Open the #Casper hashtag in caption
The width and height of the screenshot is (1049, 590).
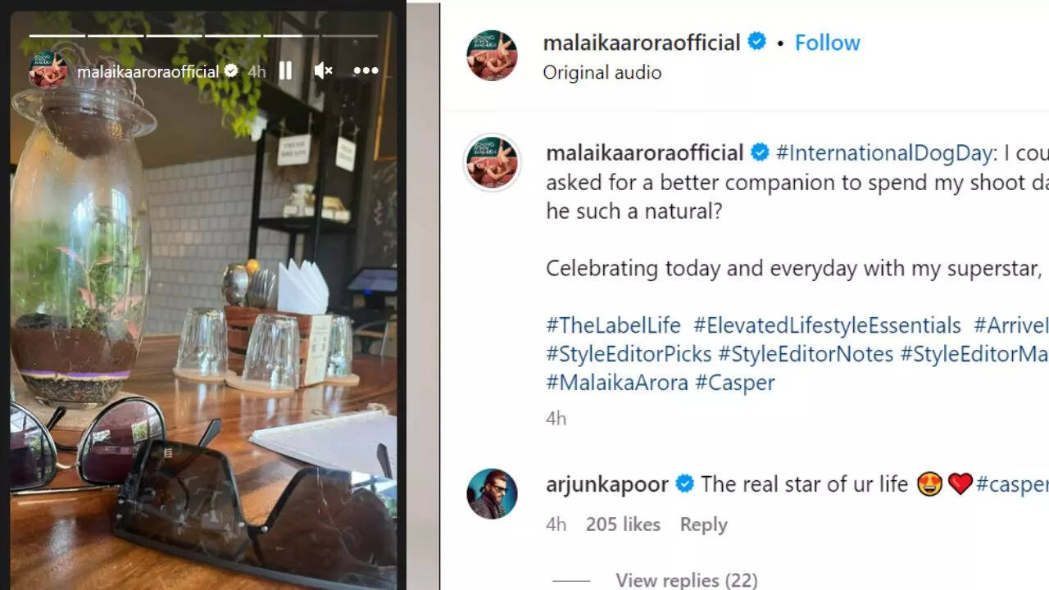point(734,383)
